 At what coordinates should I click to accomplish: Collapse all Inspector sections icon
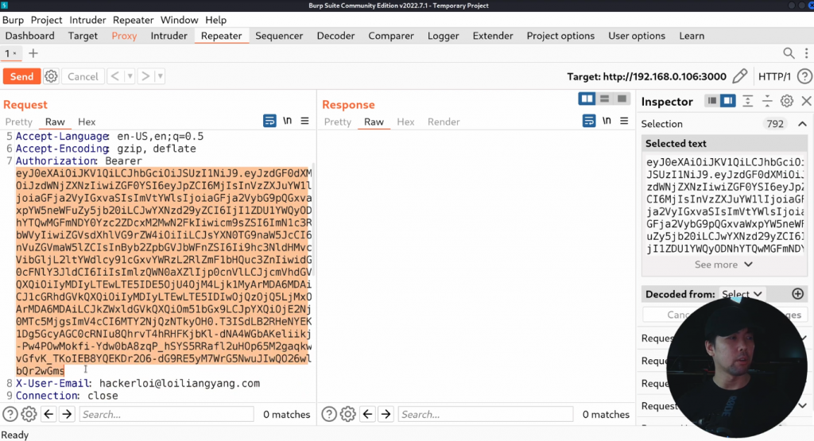[767, 101]
